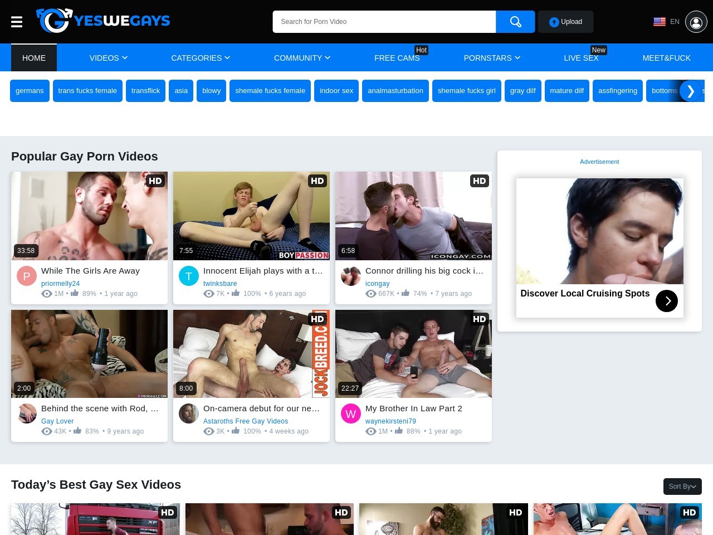Go to the site logo homepage
713x535 pixels.
click(x=104, y=21)
